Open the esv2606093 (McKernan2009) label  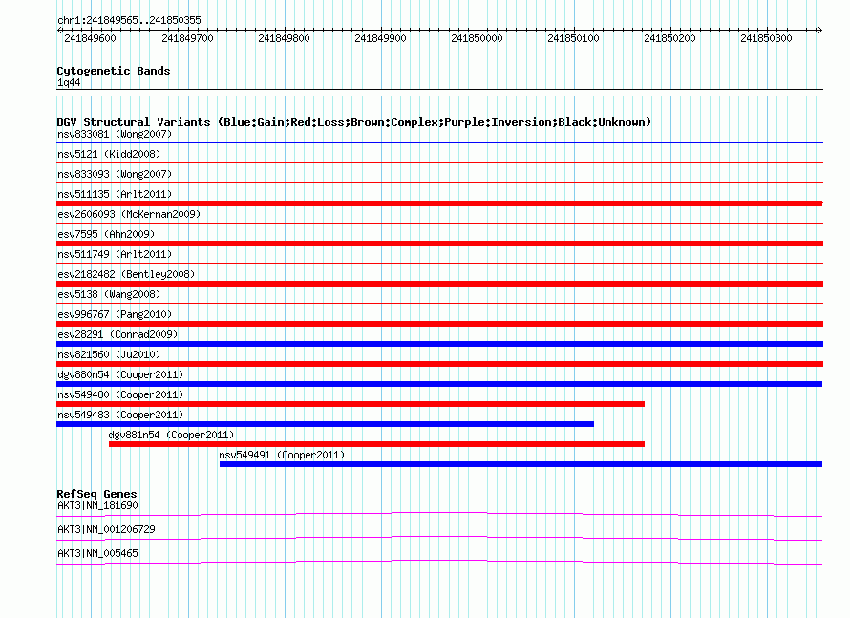pyautogui.click(x=129, y=214)
